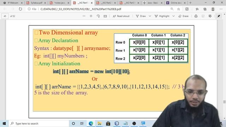This screenshot has height=127, width=226.
Task: Click the x[1][1] table cell
Action: 159,50
